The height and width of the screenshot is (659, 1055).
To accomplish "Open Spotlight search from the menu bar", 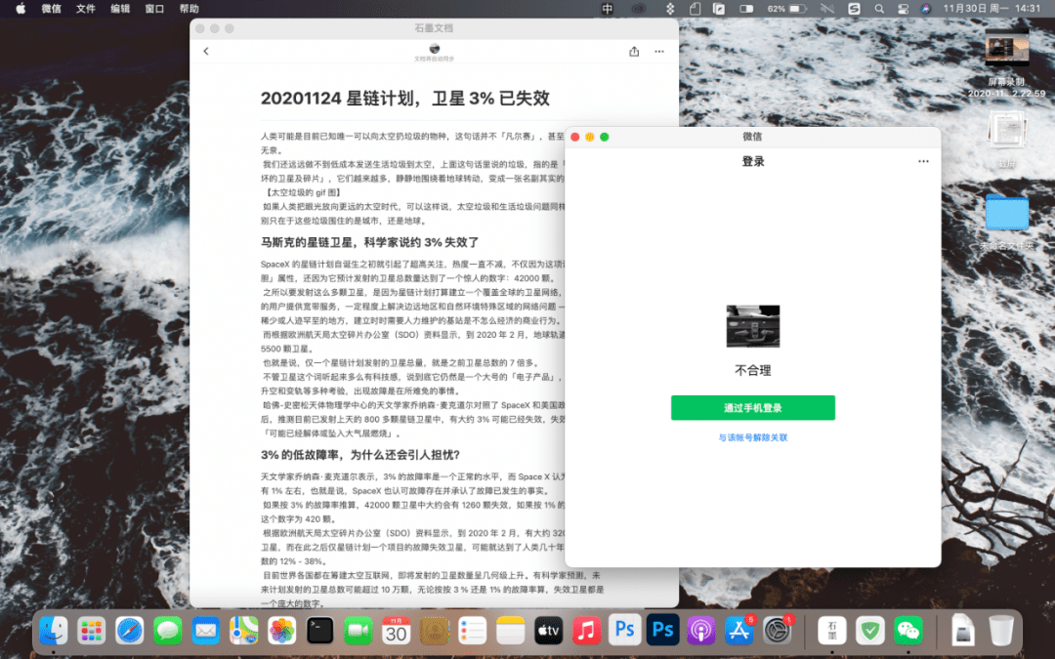I will (879, 8).
